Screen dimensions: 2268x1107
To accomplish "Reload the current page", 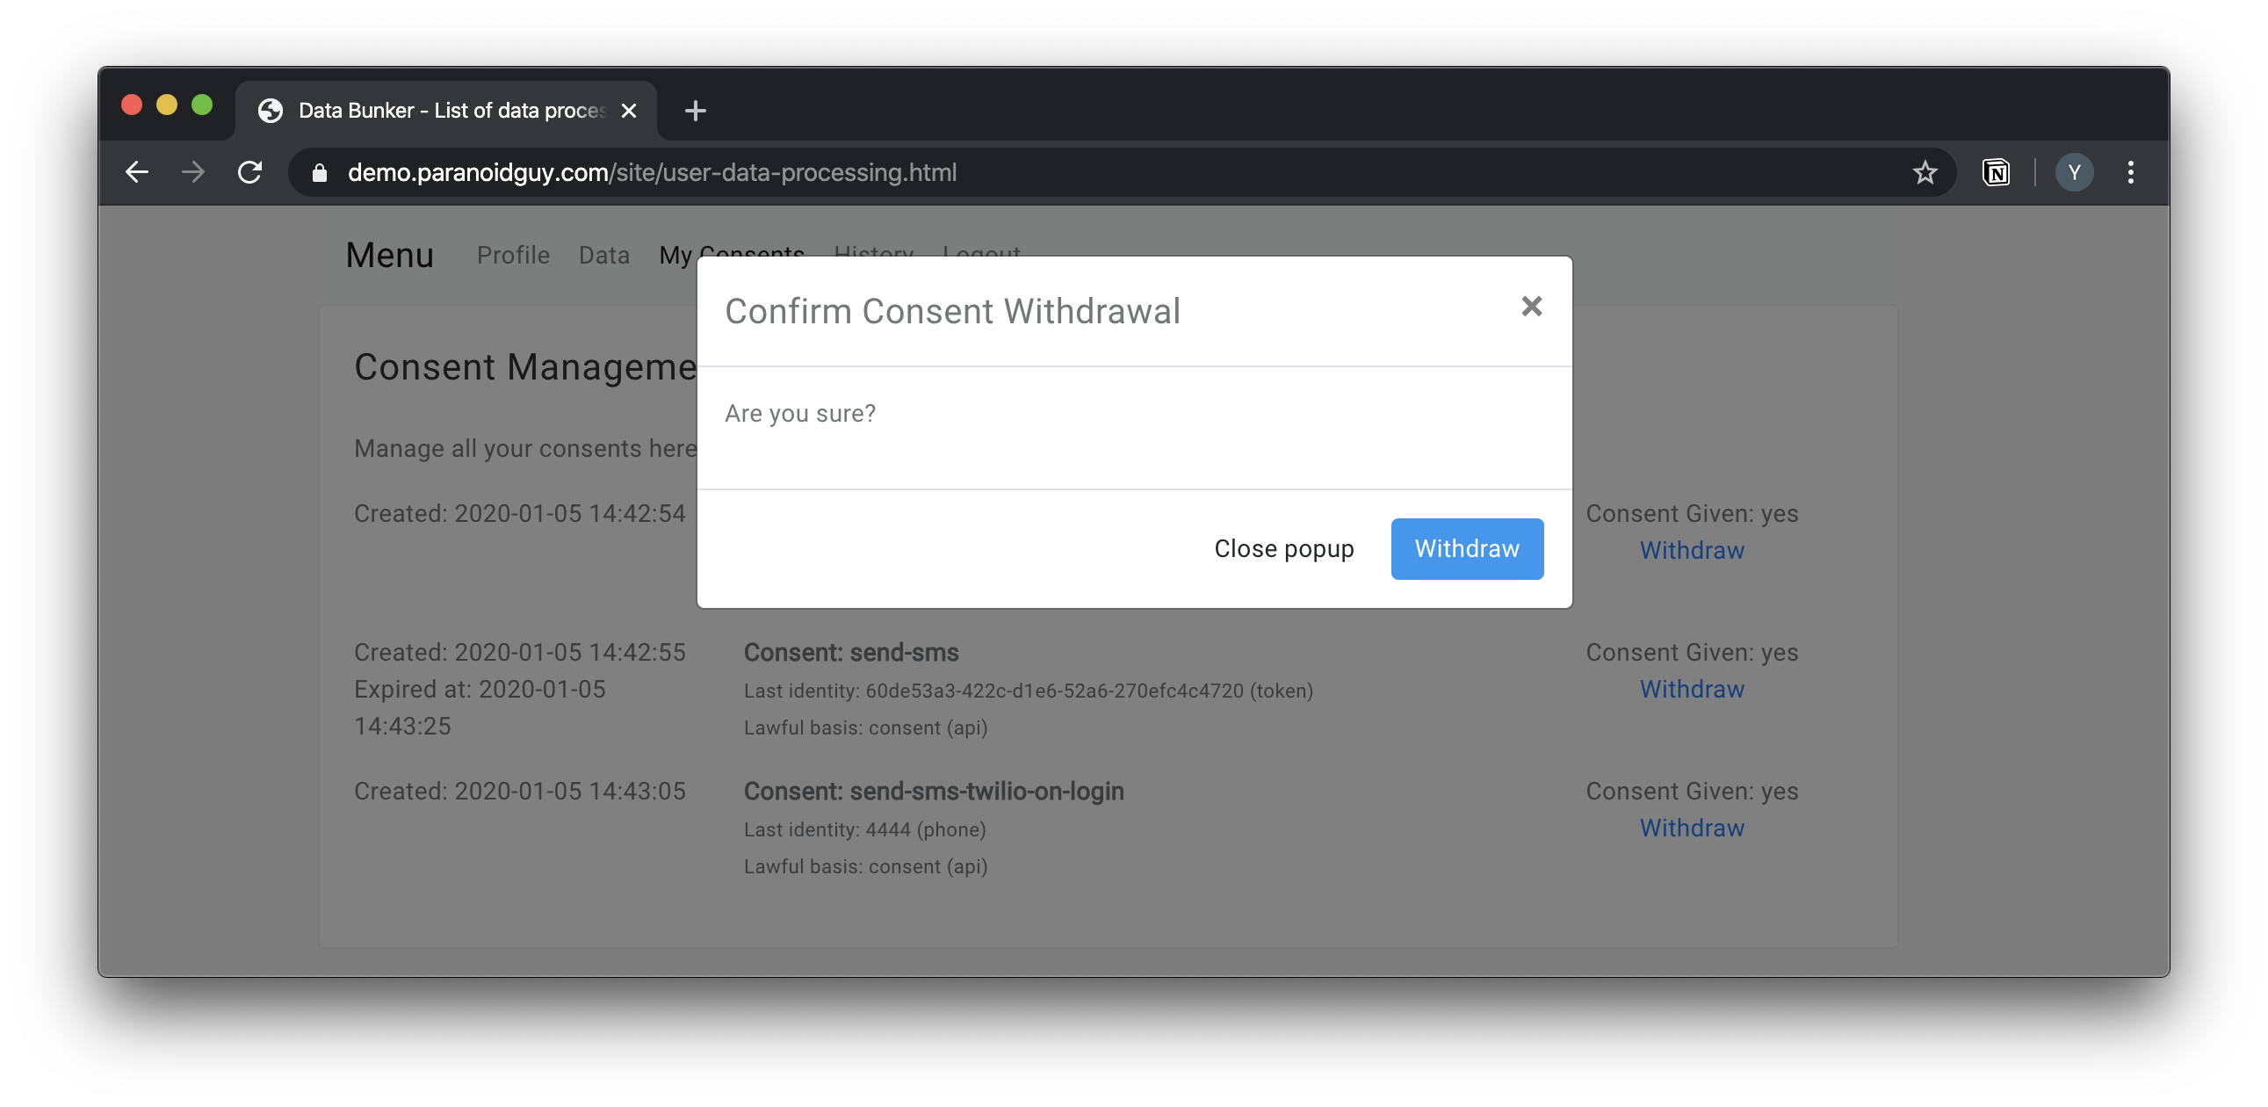I will (x=250, y=171).
